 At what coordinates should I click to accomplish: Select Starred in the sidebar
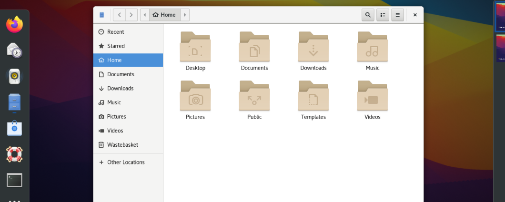coord(116,46)
